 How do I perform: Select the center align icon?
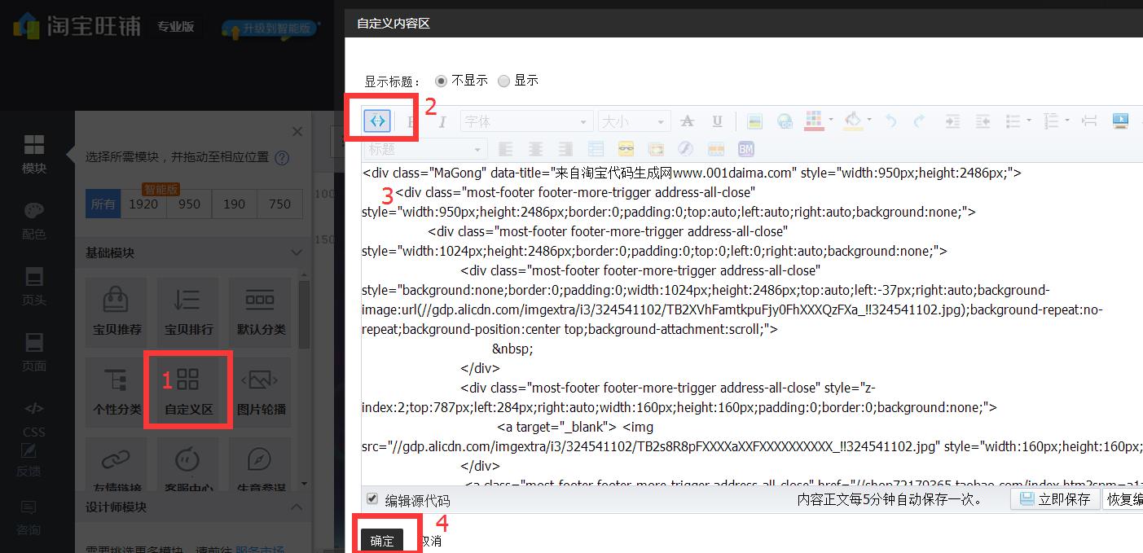click(x=536, y=147)
